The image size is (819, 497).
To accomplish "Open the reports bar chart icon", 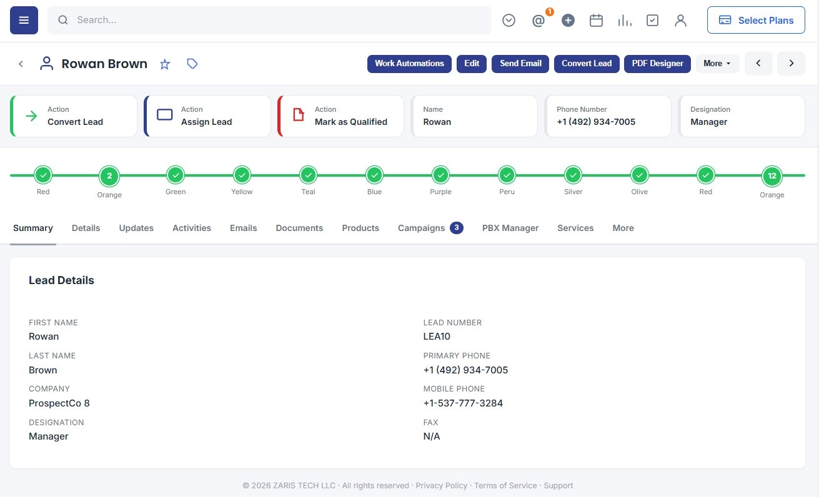I will pos(624,21).
